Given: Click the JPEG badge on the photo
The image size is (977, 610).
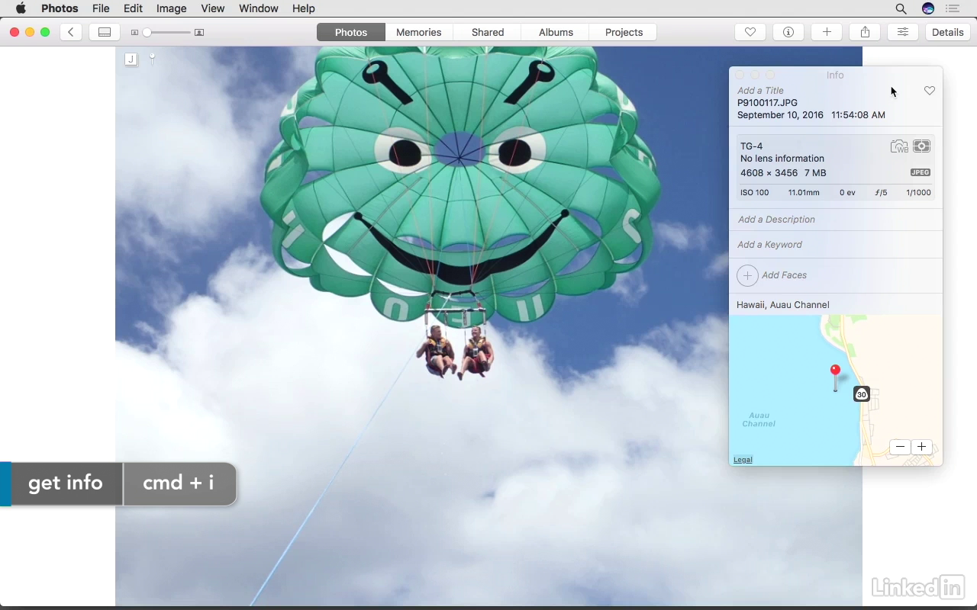Looking at the screenshot, I should click(x=131, y=59).
